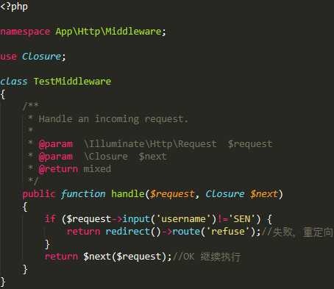Viewport: 334px width, 289px height.
Task: Place cursor on the use keyword
Action: 8,57
